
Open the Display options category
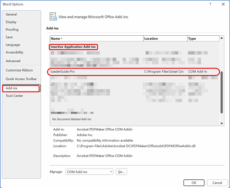(x=11, y=22)
